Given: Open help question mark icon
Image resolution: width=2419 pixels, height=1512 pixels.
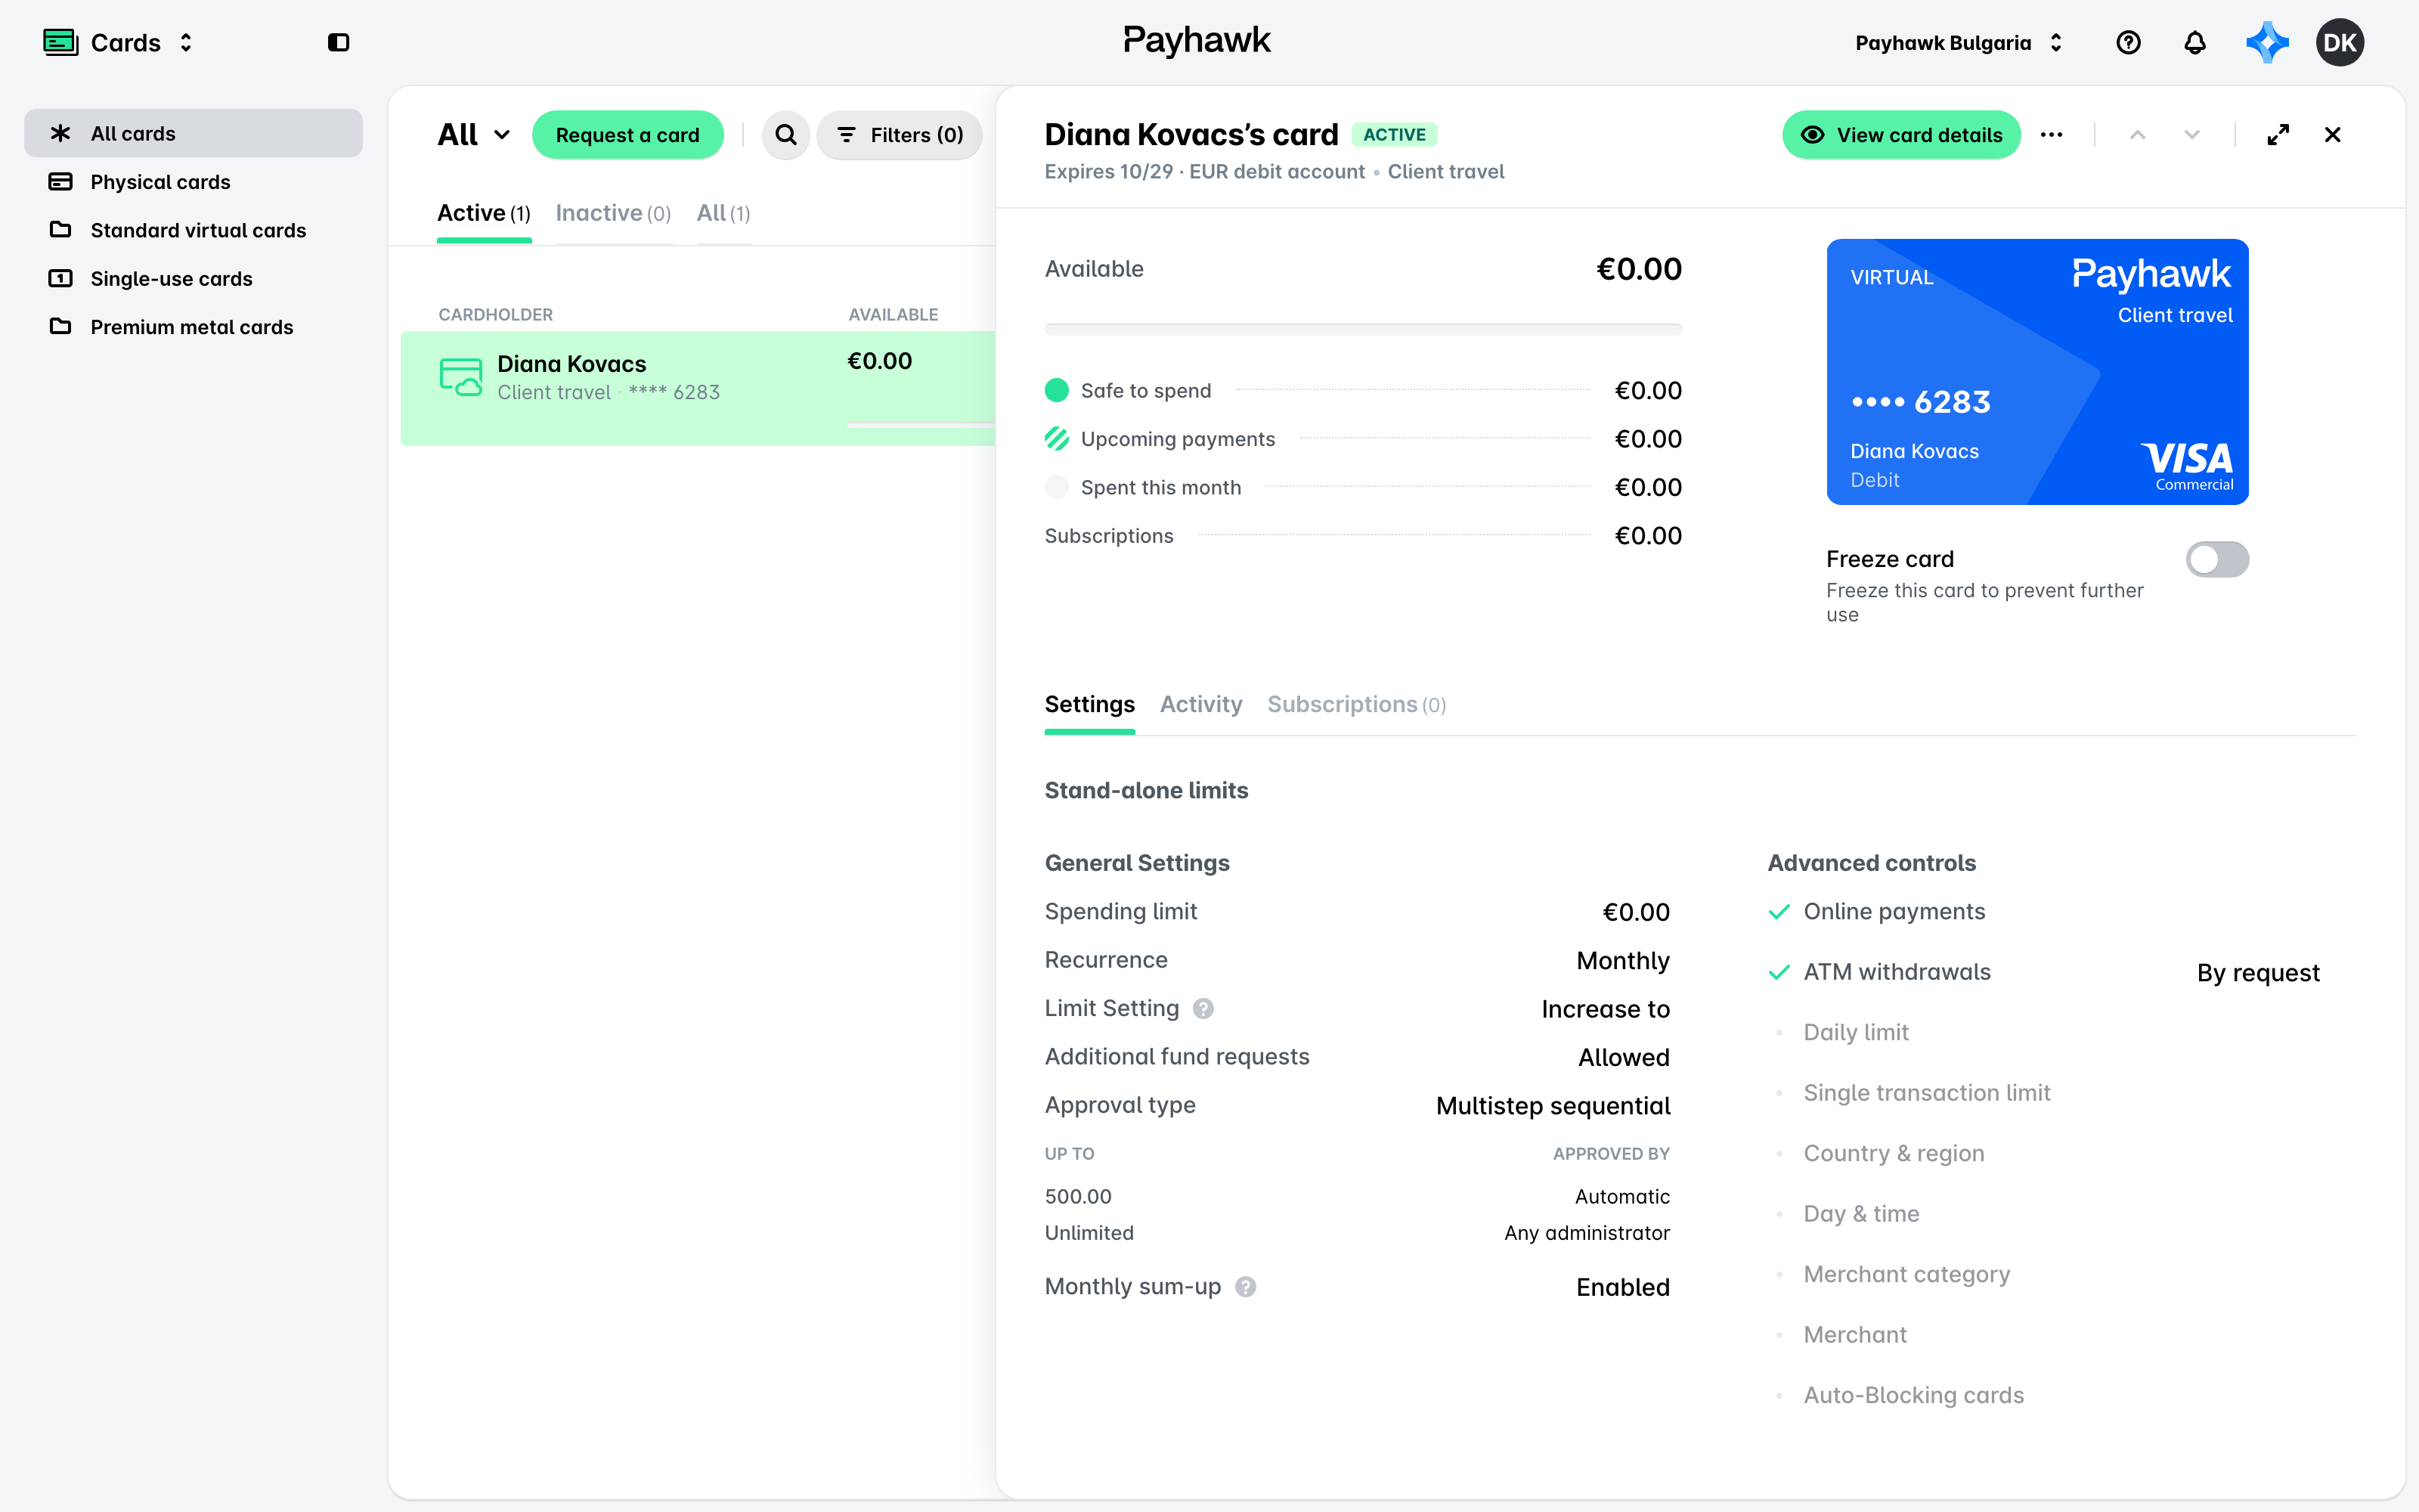Looking at the screenshot, I should [x=2128, y=42].
